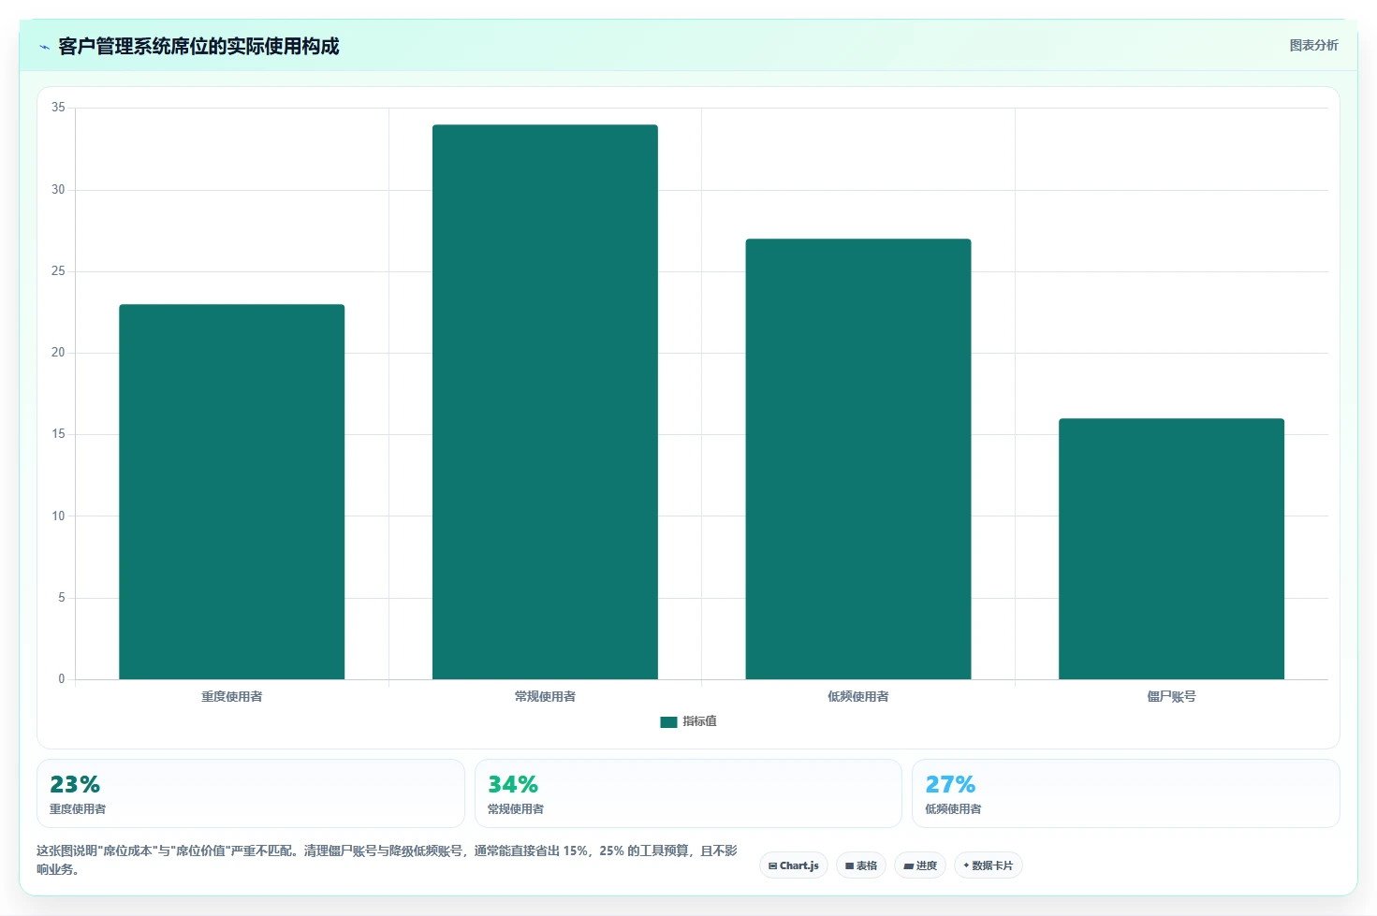Image resolution: width=1377 pixels, height=916 pixels.
Task: Click the y-axis value 35
Action: point(58,108)
